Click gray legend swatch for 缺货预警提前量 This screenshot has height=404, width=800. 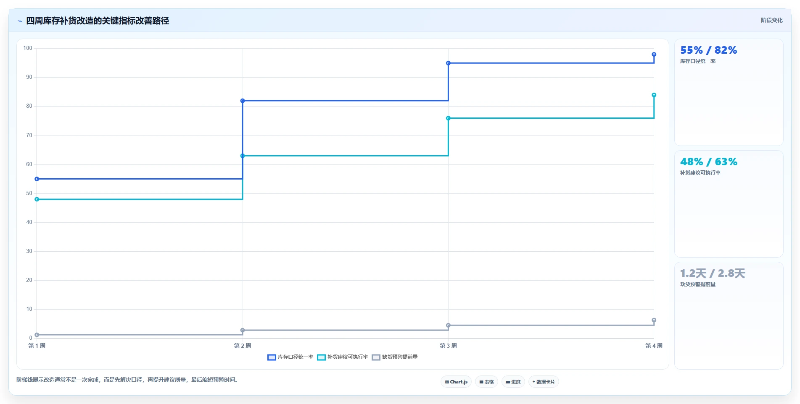[x=376, y=357]
